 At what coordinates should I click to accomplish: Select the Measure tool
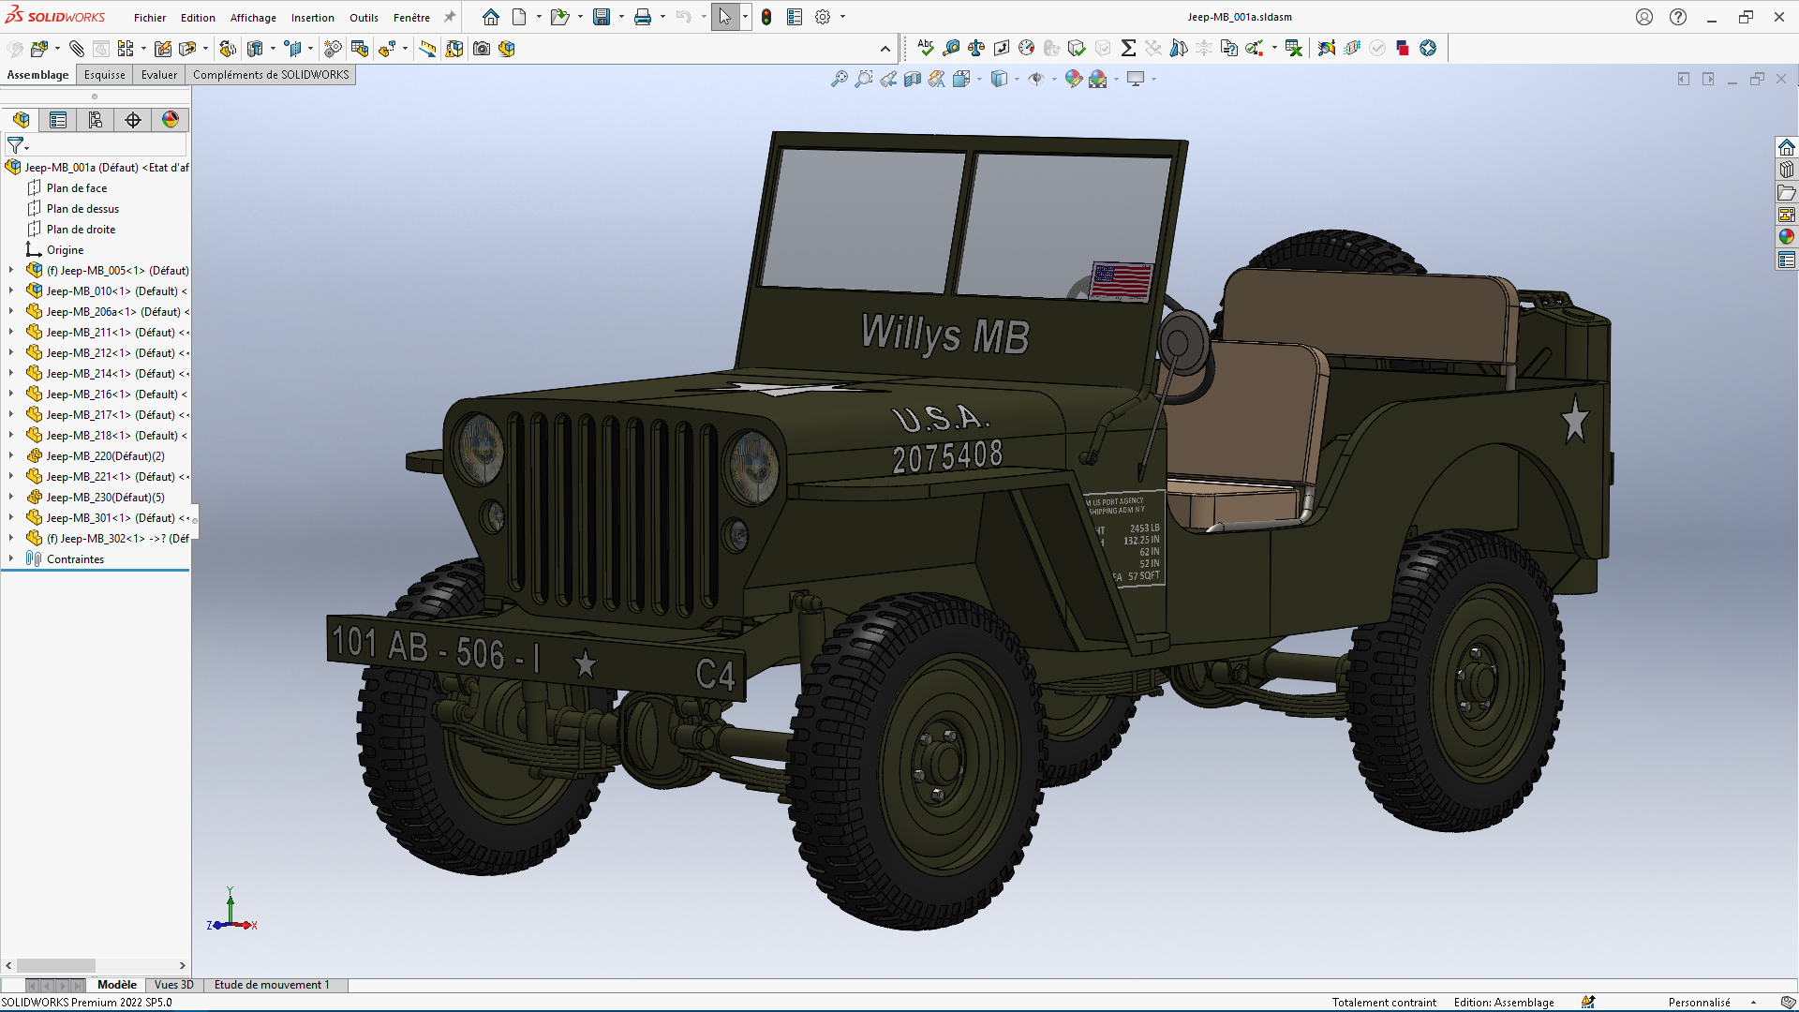pyautogui.click(x=951, y=48)
